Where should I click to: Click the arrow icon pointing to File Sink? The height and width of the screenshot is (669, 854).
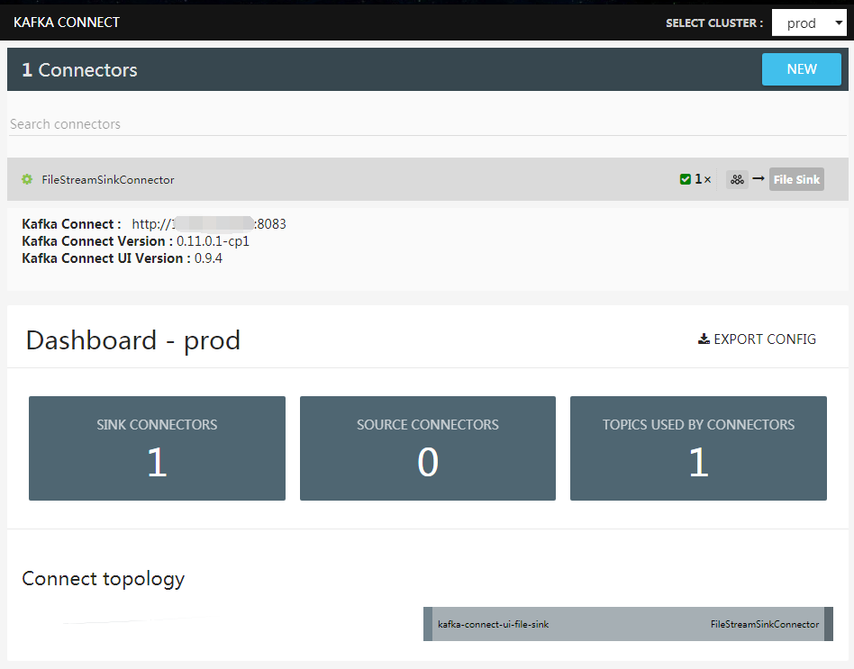(758, 179)
